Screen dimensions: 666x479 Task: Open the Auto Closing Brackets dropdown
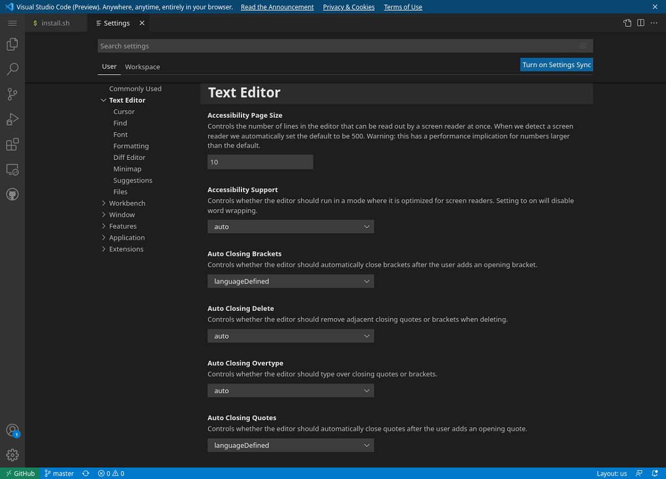pyautogui.click(x=290, y=281)
